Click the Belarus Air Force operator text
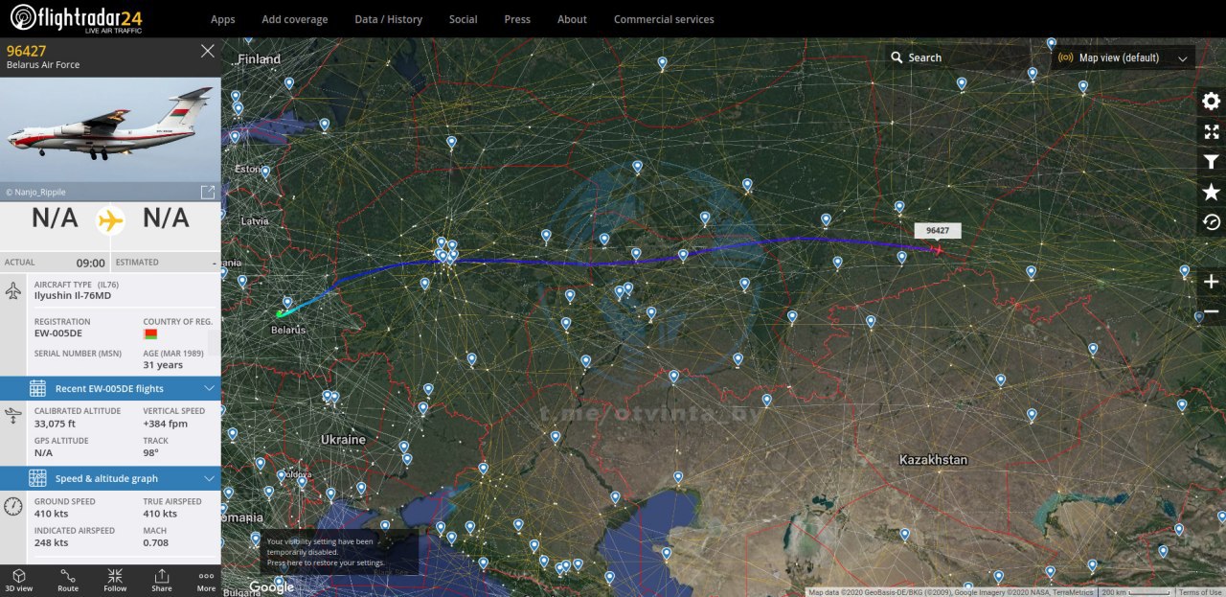1226x597 pixels. (x=43, y=65)
